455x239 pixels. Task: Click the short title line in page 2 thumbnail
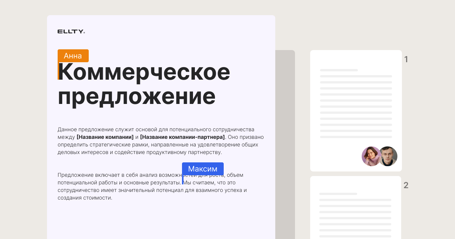338,194
